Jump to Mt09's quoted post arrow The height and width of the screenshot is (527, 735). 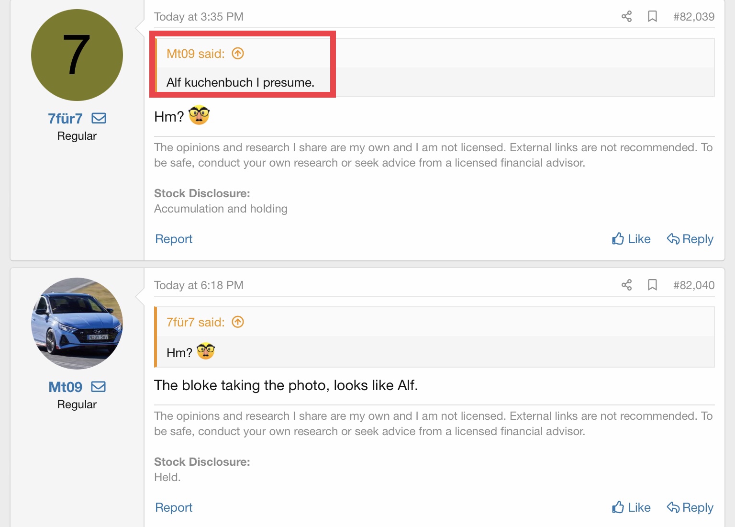click(x=238, y=54)
